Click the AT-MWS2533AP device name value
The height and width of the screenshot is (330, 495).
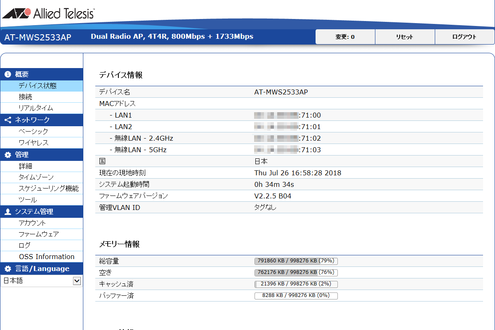pos(281,92)
